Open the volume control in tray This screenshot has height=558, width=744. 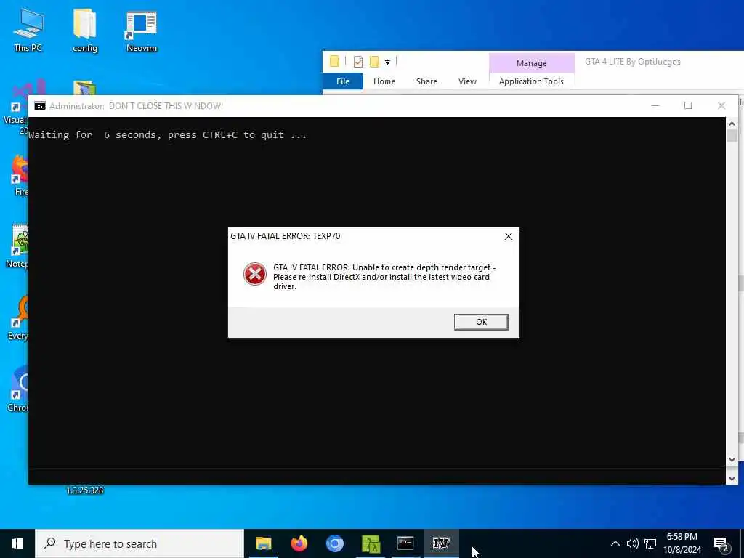[633, 543]
